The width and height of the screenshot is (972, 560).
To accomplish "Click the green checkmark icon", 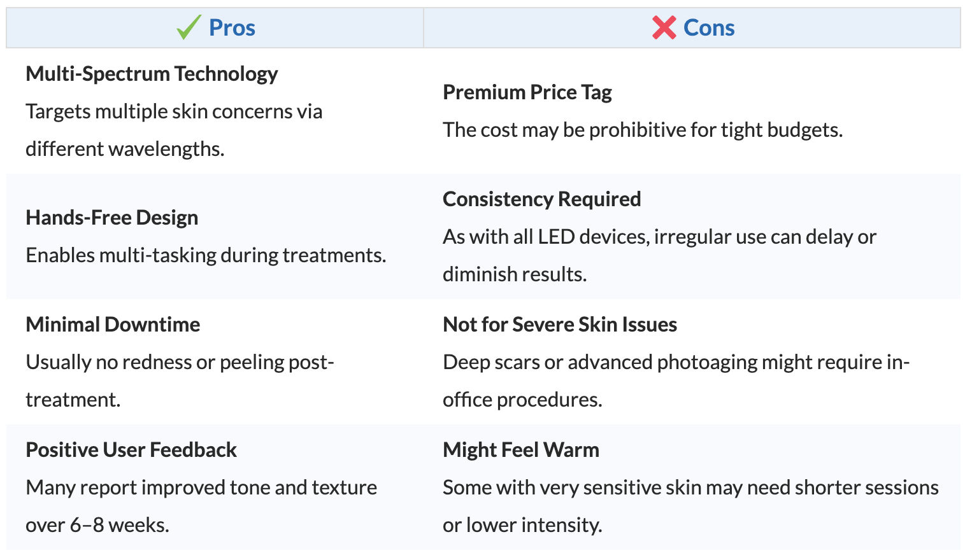I will [189, 27].
